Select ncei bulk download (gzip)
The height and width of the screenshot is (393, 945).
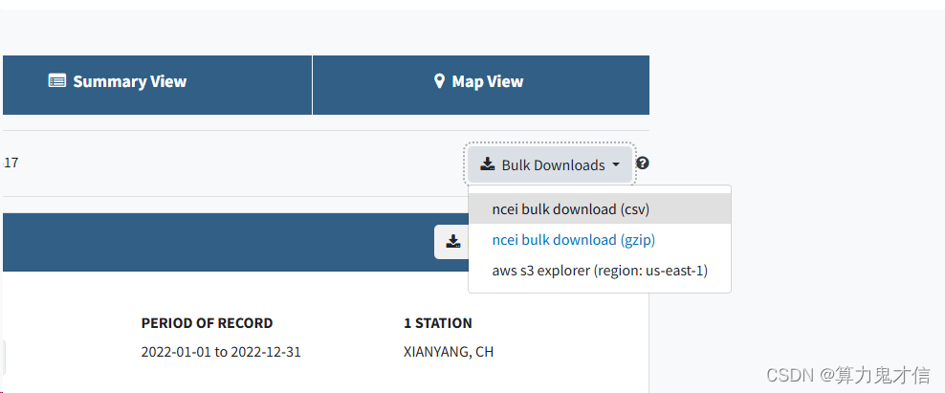(x=600, y=240)
